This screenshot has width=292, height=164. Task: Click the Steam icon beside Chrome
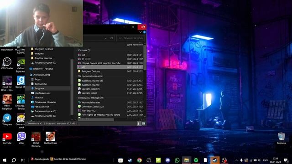click(130, 160)
